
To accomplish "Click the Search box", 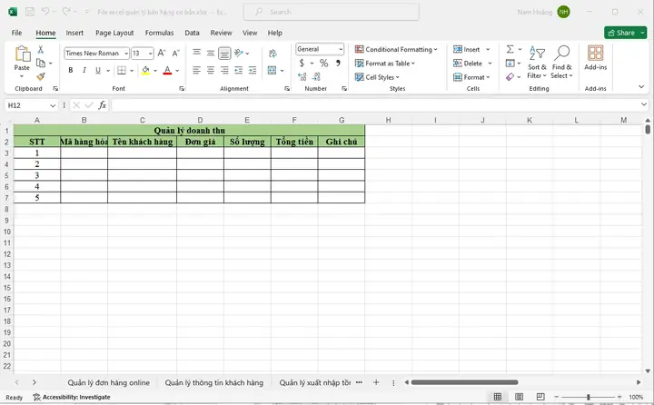I will (x=332, y=12).
